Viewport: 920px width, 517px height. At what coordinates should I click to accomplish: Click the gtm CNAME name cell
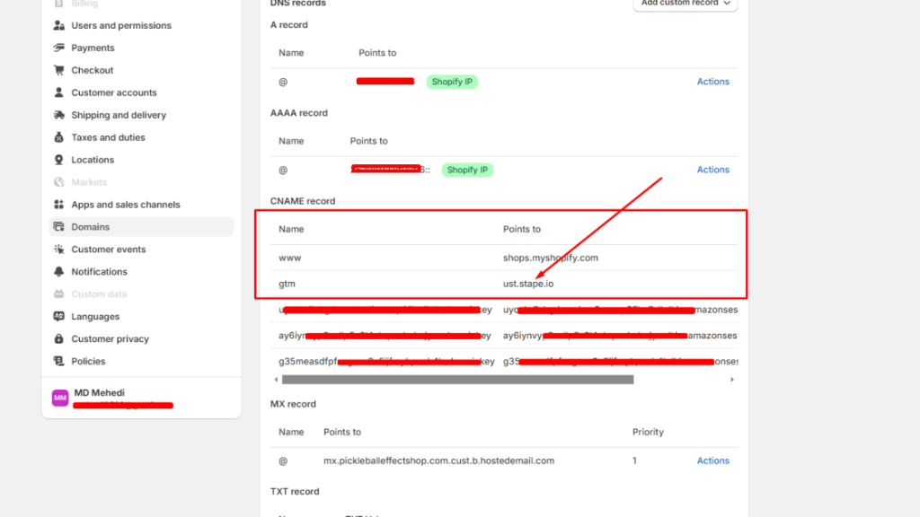(x=287, y=284)
